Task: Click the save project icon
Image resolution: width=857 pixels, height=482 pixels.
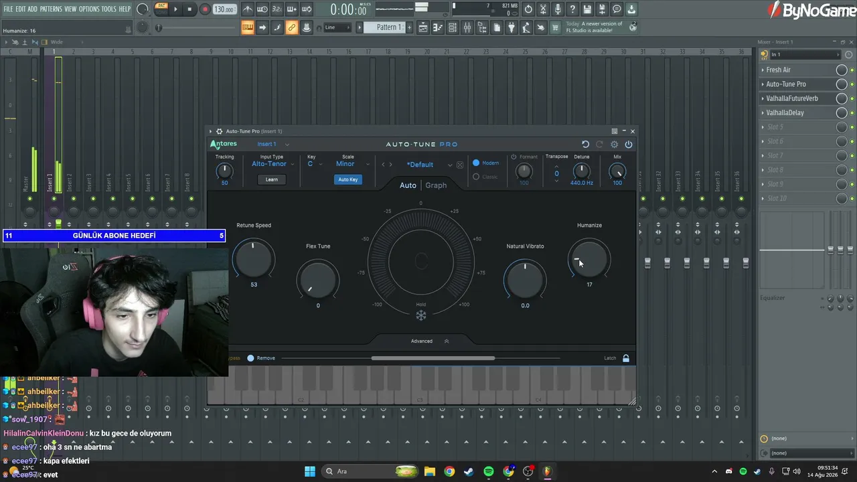Action: [587, 9]
